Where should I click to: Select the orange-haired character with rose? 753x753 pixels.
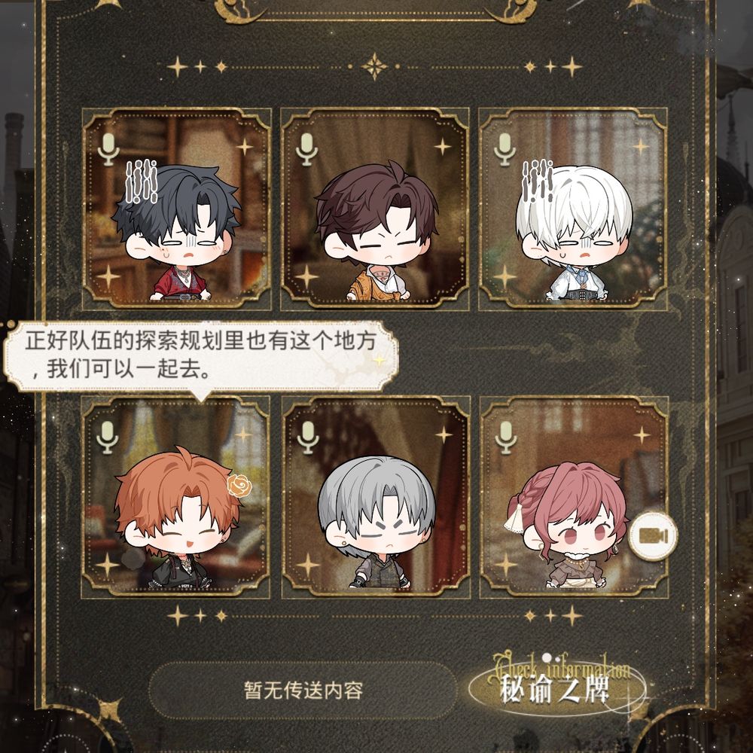(x=175, y=497)
